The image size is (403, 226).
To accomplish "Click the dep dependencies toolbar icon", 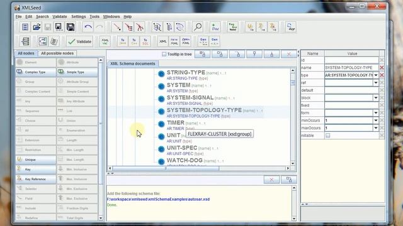I will click(x=291, y=27).
